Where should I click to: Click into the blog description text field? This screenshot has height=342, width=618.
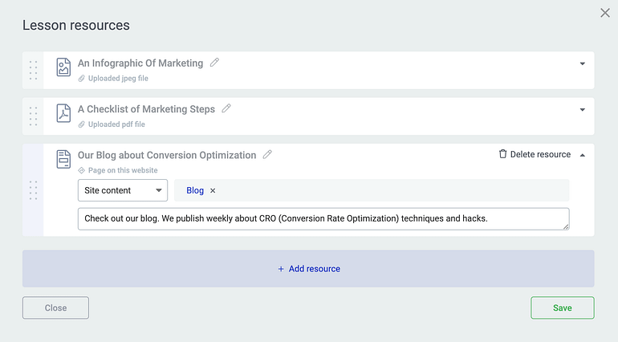tap(323, 218)
